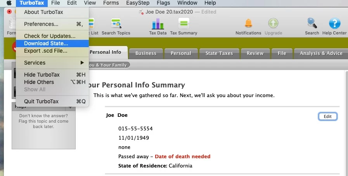The image size is (348, 176).
Task: Open the EasyStep menu
Action: click(x=138, y=3)
